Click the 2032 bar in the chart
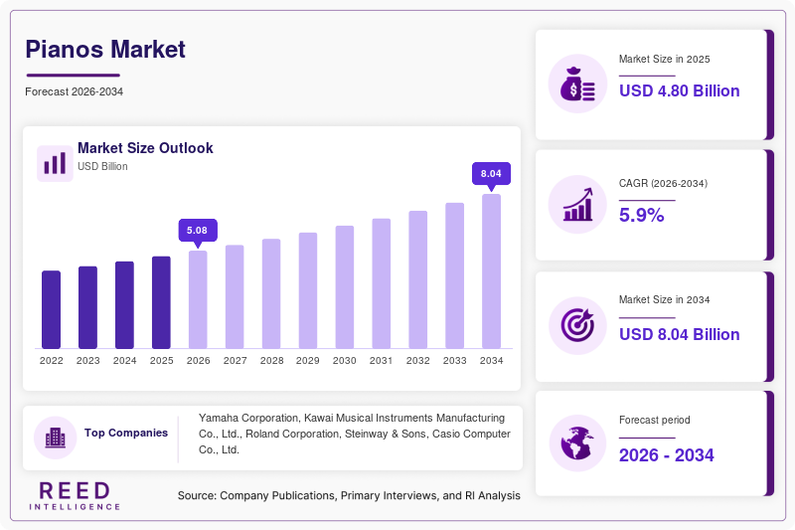 click(417, 280)
